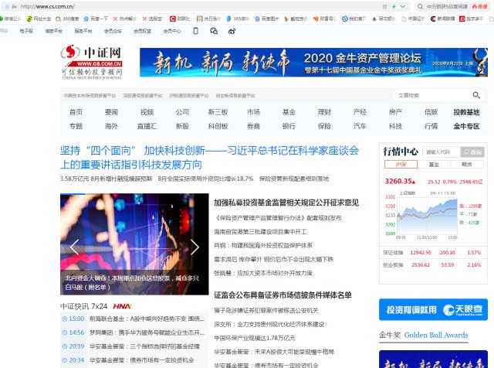Click the lightning icon in address bar

pyautogui.click(x=394, y=6)
